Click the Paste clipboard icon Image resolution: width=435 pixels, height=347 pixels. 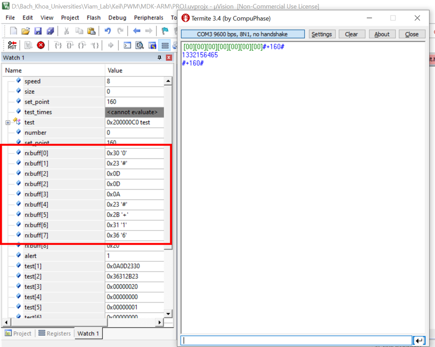[91, 31]
